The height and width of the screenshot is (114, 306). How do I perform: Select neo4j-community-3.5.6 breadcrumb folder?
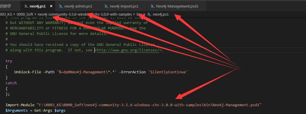click(x=85, y=14)
